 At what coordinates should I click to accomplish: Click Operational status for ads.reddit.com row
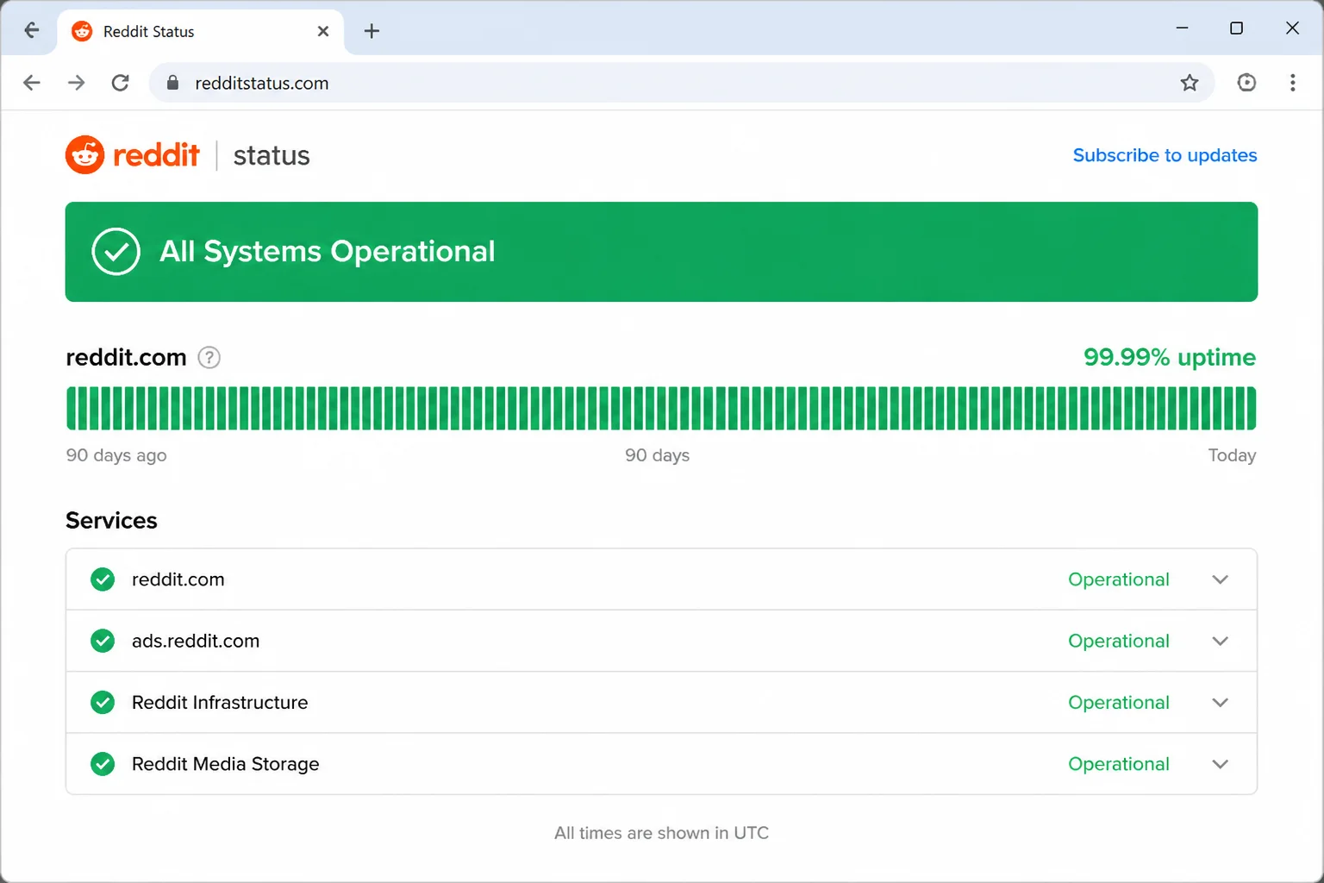[1119, 641]
